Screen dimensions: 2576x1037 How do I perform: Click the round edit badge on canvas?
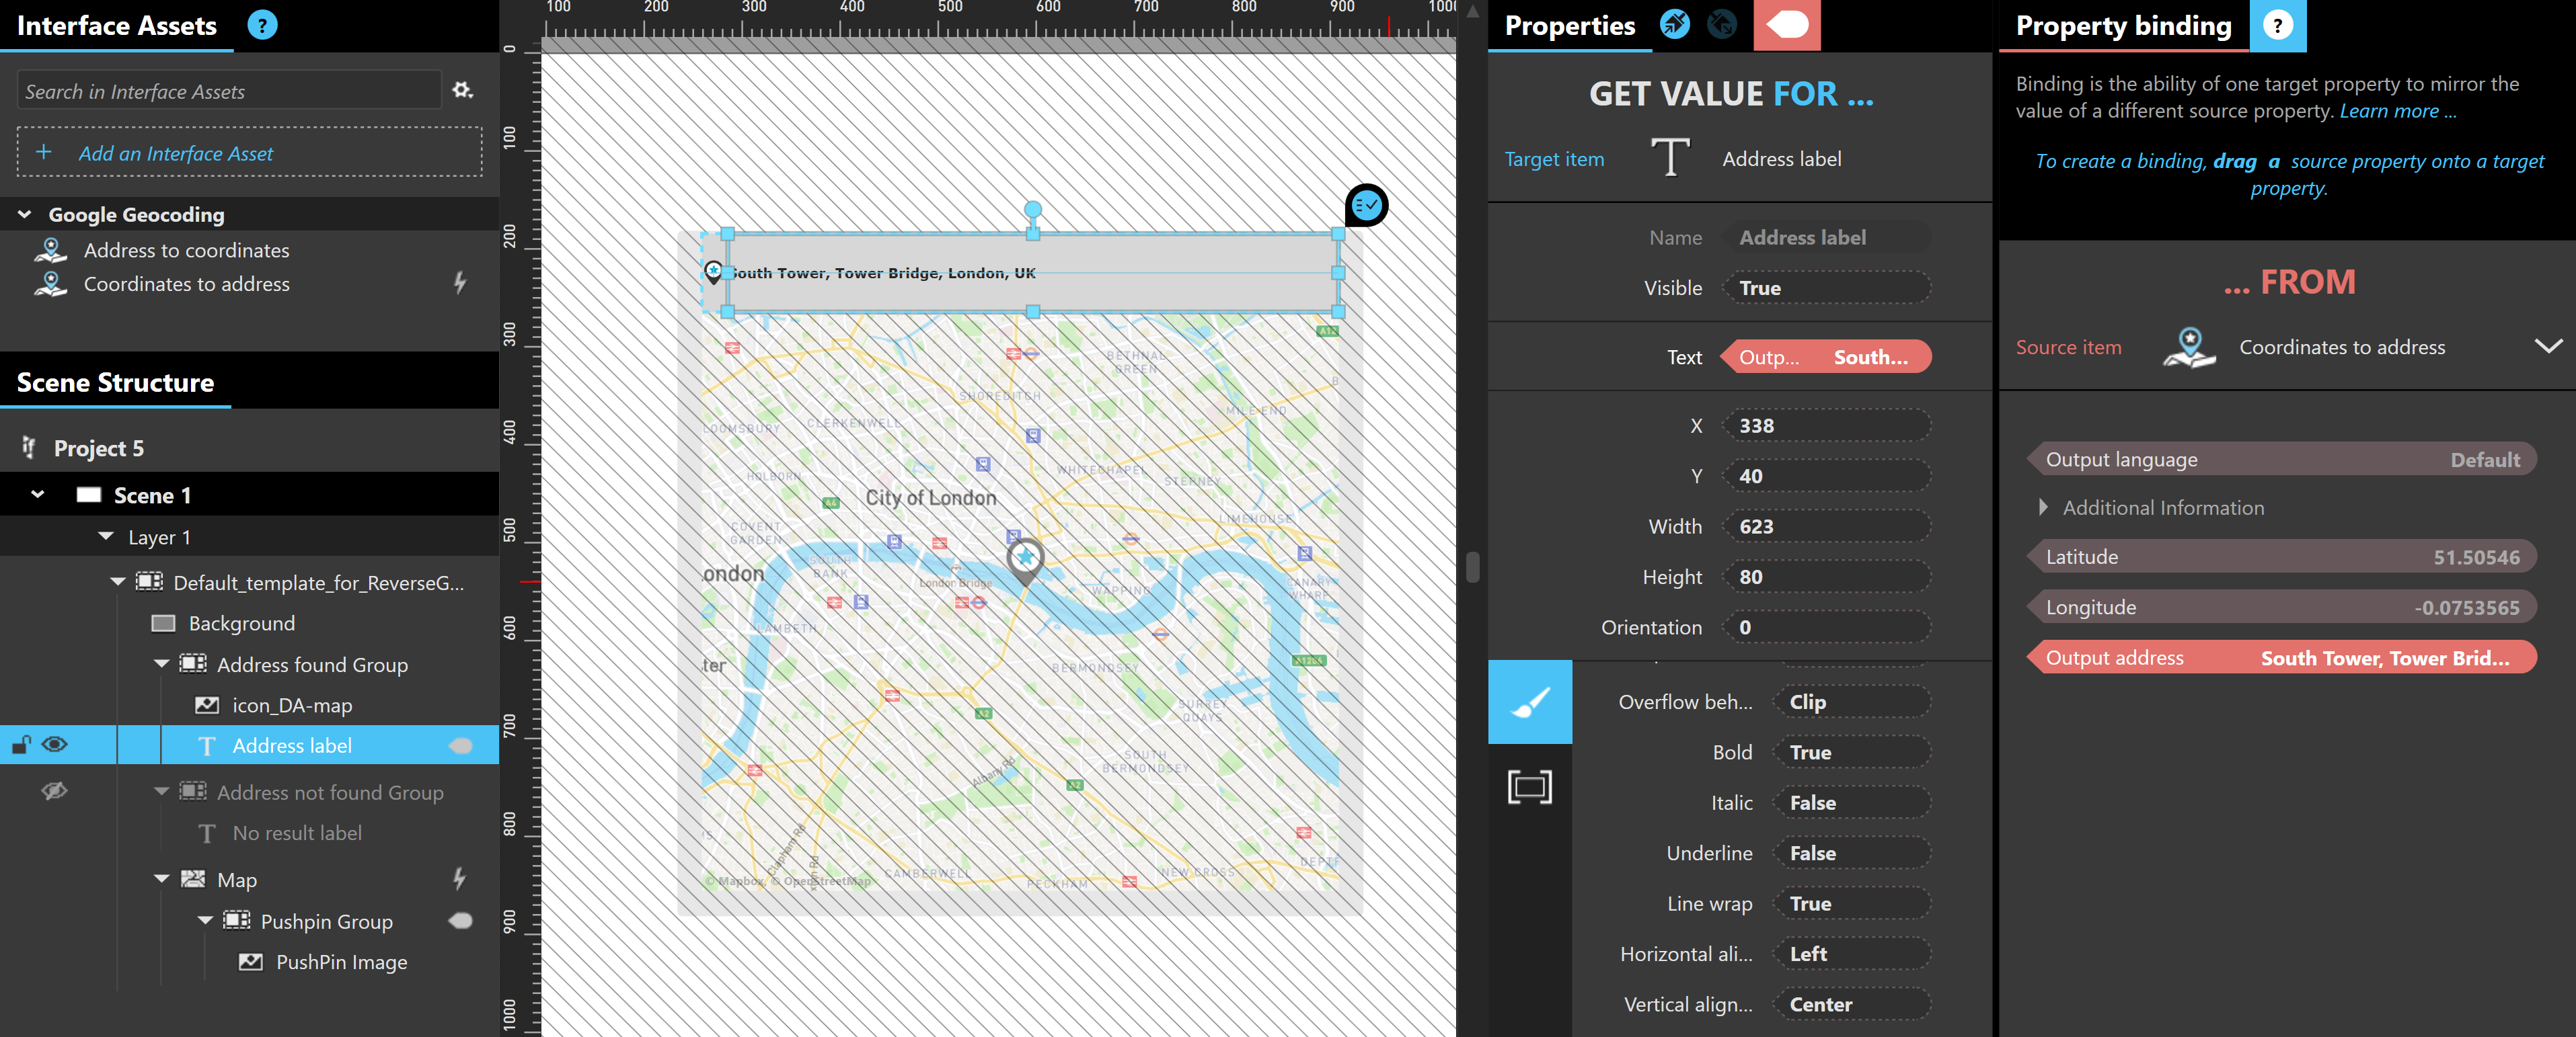(1366, 206)
